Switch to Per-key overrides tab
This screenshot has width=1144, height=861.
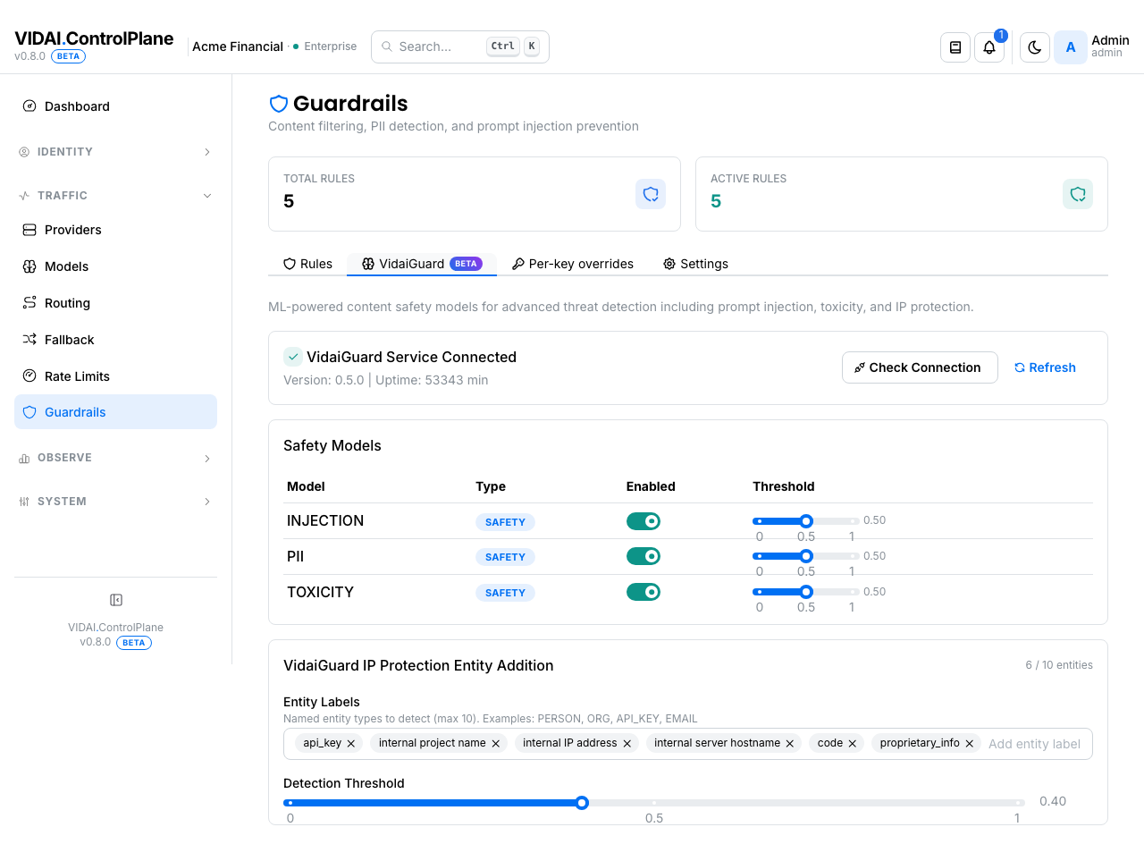(573, 264)
